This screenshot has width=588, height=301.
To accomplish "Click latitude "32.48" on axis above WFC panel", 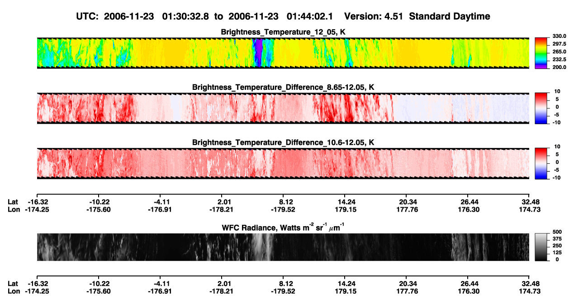I will (x=530, y=202).
